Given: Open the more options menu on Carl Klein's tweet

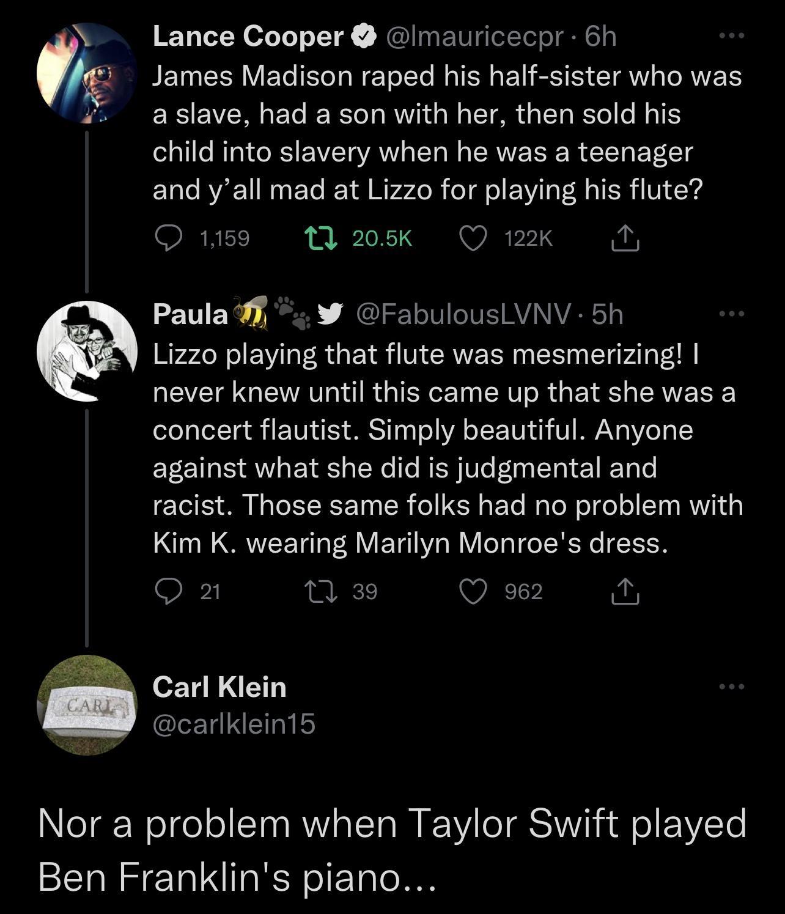Looking at the screenshot, I should click(x=731, y=686).
